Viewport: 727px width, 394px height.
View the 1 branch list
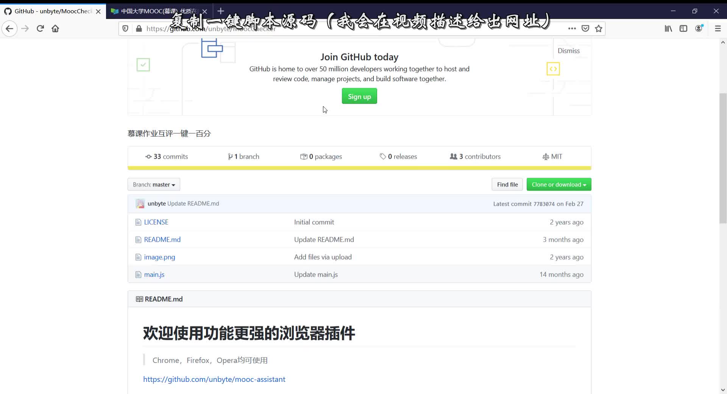click(x=243, y=156)
